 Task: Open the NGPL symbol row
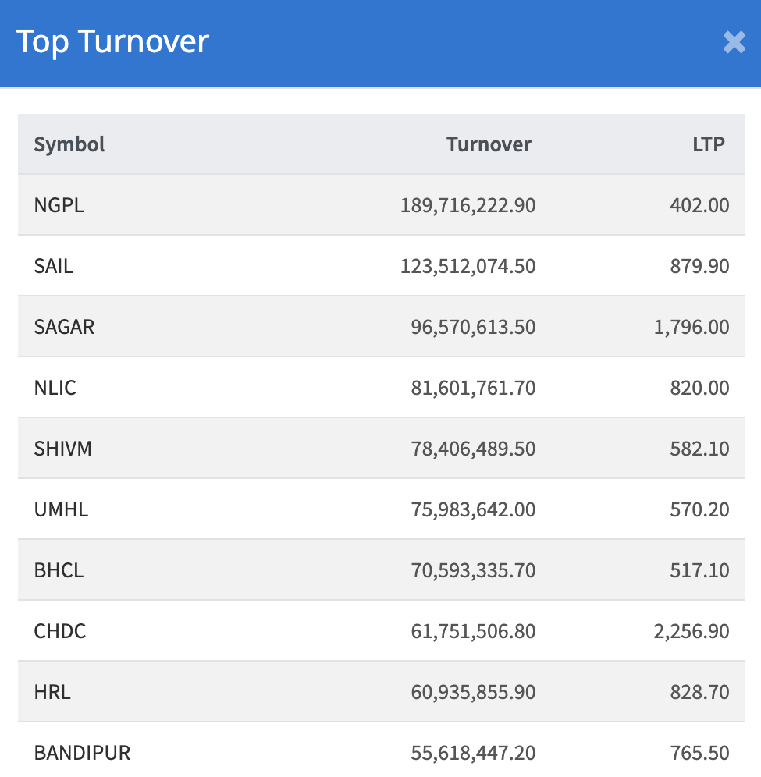tap(59, 205)
